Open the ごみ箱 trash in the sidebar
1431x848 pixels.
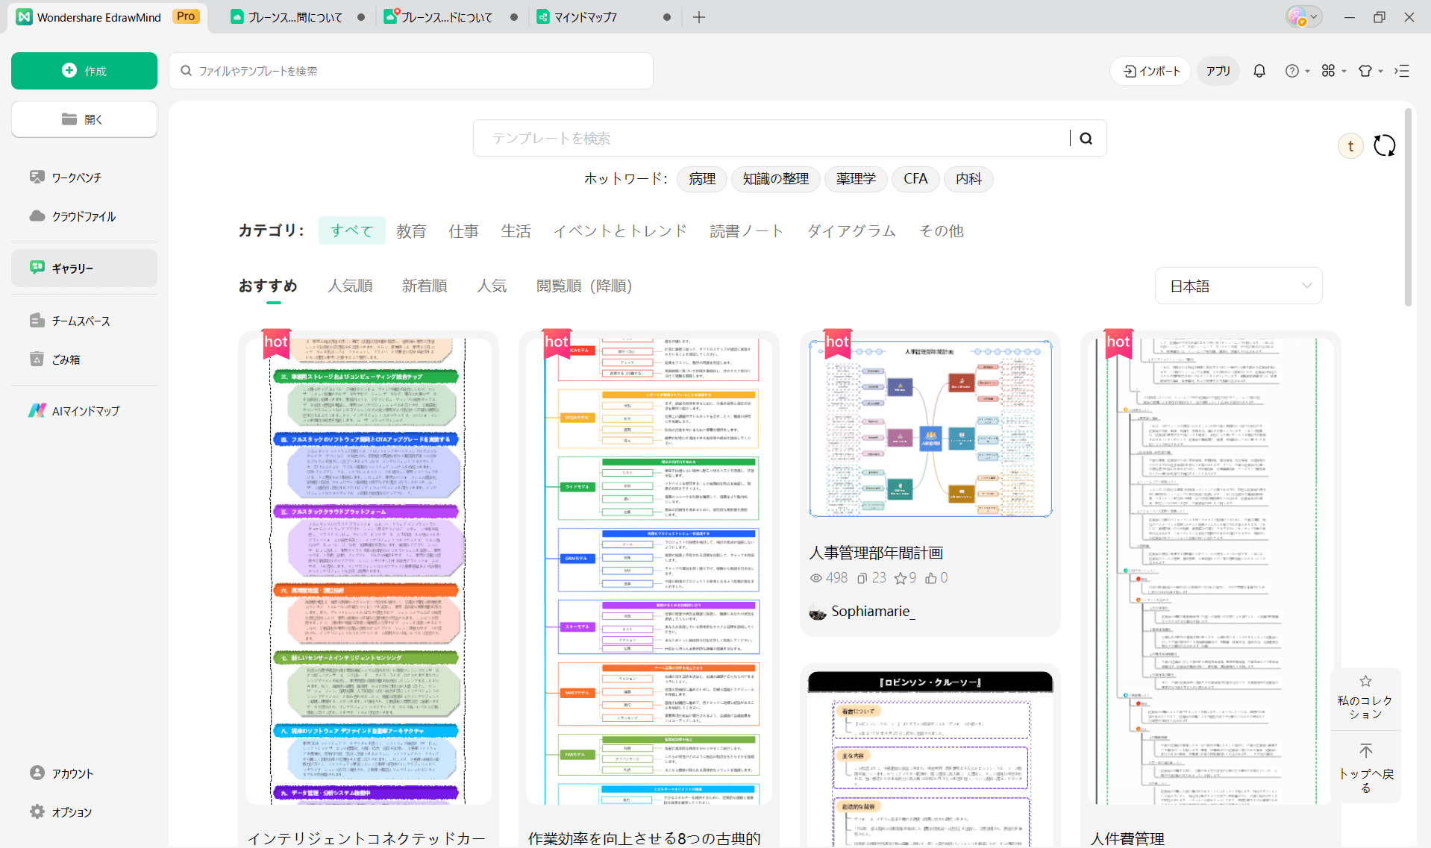point(66,359)
